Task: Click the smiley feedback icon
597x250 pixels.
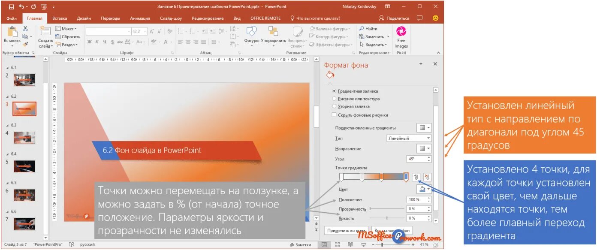Action: [435, 18]
